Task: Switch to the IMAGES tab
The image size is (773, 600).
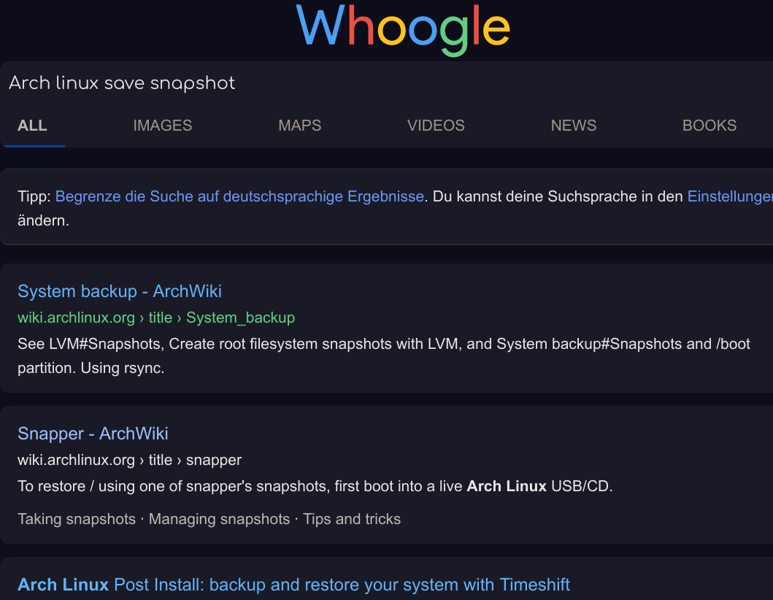Action: (162, 126)
